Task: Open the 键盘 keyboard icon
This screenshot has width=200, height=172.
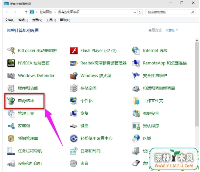Action: click(74, 126)
